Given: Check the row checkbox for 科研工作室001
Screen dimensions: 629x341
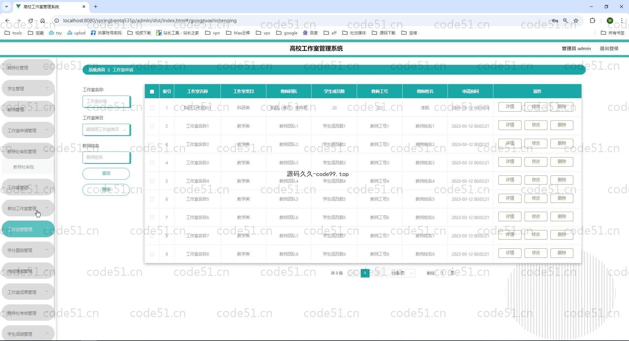Looking at the screenshot, I should pyautogui.click(x=152, y=108).
